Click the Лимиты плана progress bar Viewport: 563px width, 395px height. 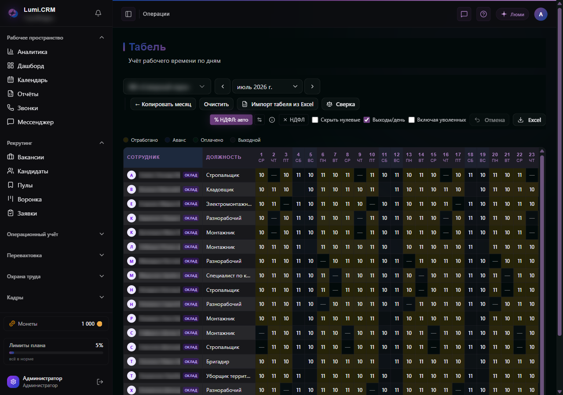[x=56, y=352]
